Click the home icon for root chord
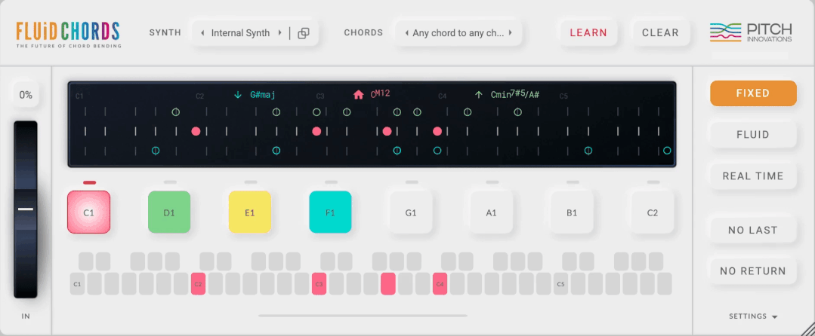This screenshot has height=336, width=815. [358, 95]
